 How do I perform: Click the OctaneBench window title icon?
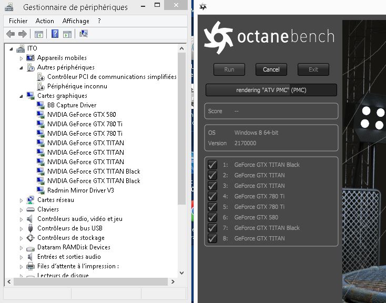(203, 7)
